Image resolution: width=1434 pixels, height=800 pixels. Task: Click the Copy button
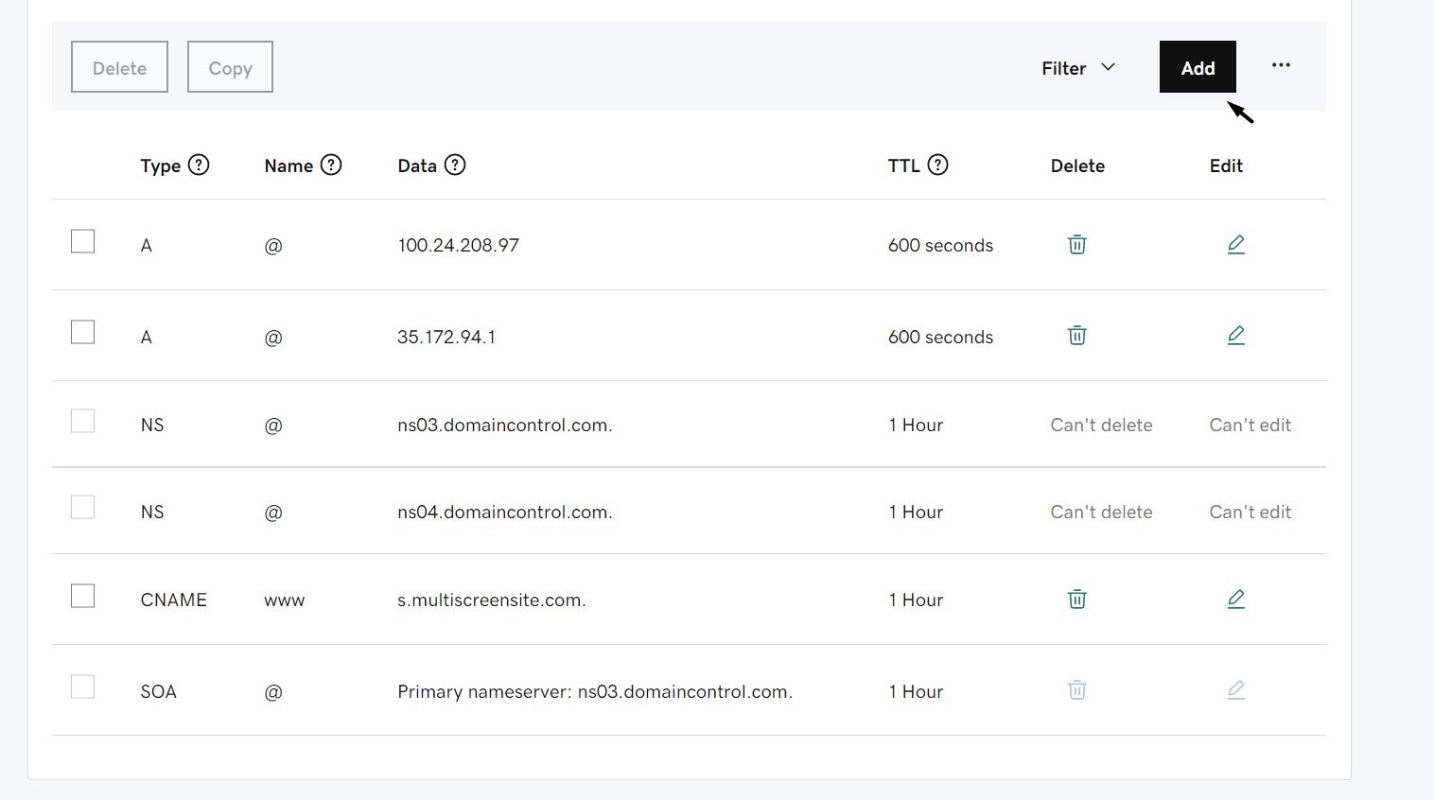tap(229, 66)
